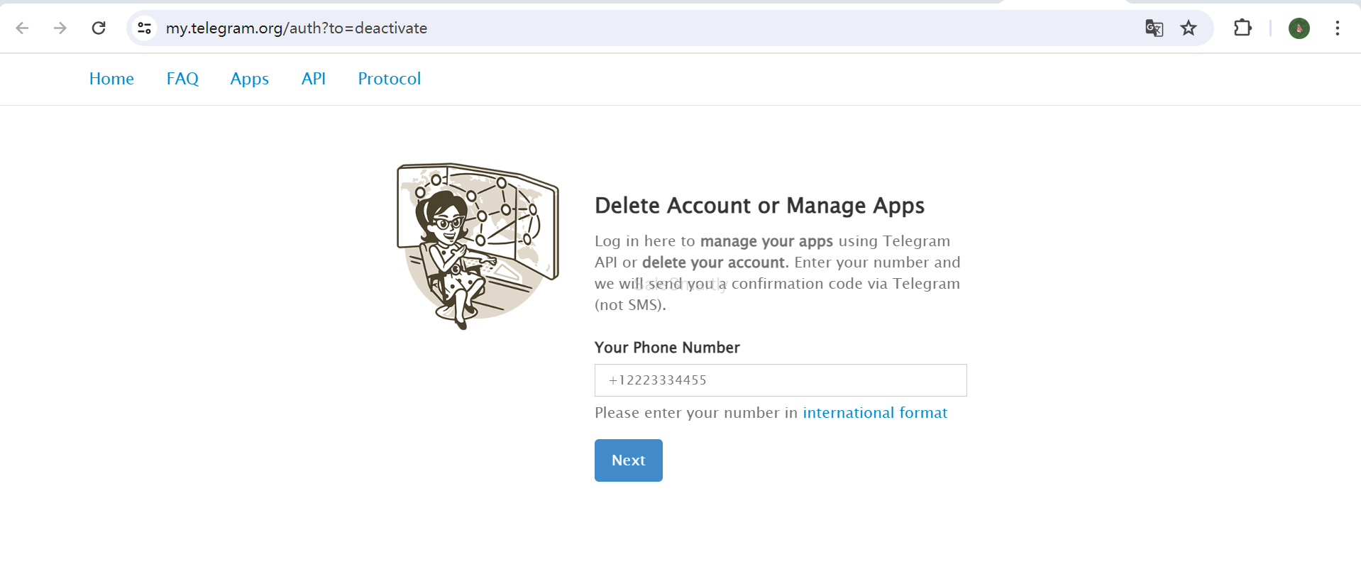View site information in address bar
Screen dimensions: 1361x569
click(x=145, y=28)
